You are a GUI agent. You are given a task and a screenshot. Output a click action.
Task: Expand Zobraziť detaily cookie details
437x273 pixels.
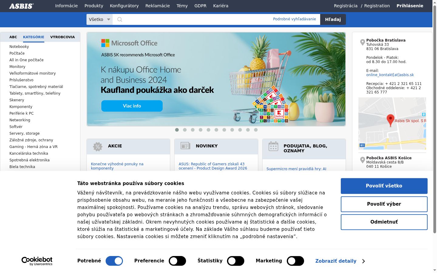(340, 261)
